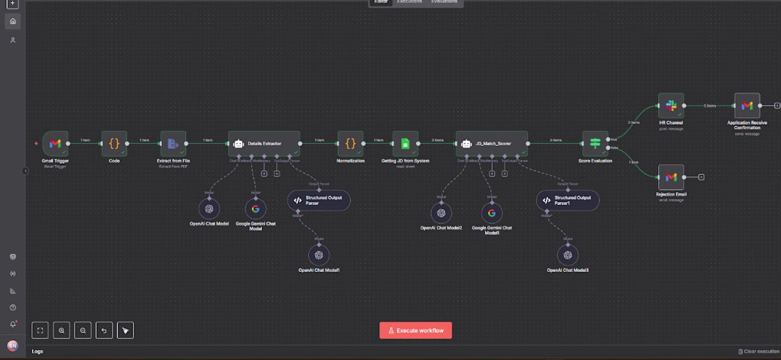Switch to the Editor tab

coord(381,2)
